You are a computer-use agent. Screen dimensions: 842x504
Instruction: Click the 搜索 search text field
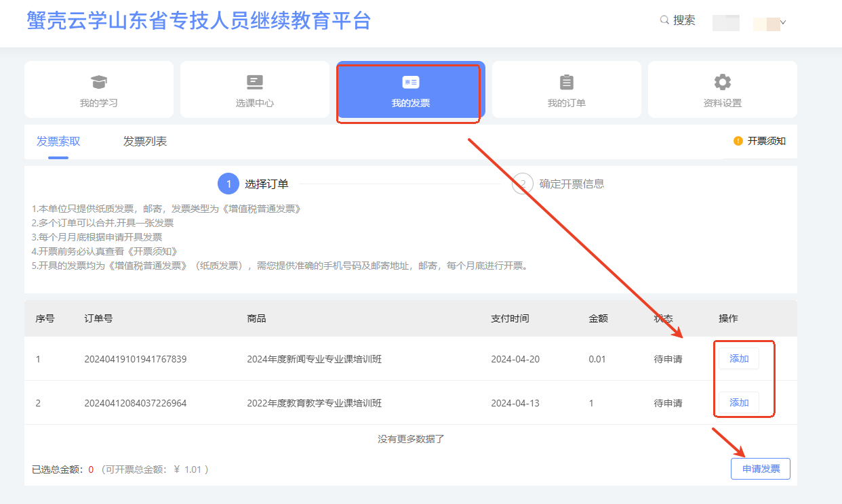684,20
